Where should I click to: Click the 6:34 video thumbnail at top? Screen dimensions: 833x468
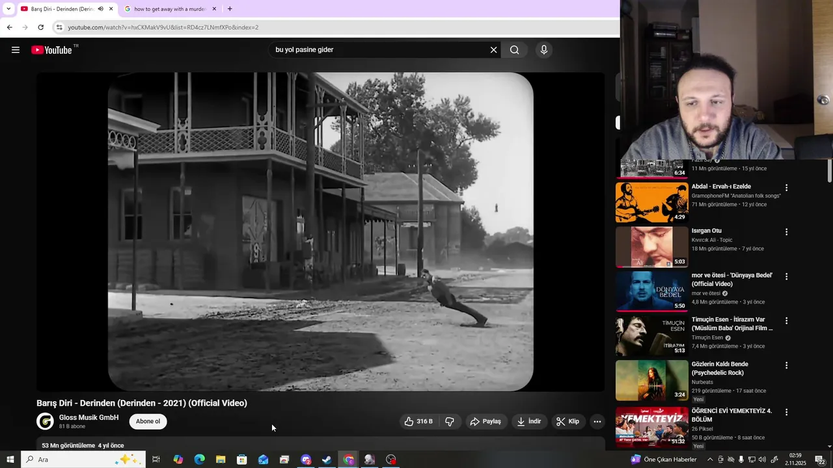[651, 168]
